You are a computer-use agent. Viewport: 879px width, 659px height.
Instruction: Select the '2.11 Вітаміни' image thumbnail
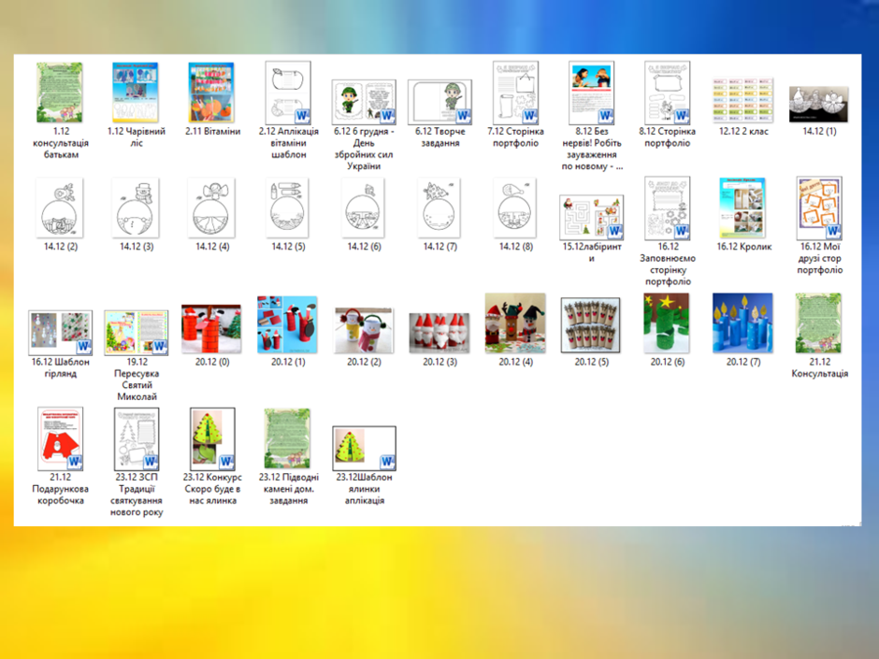[211, 93]
